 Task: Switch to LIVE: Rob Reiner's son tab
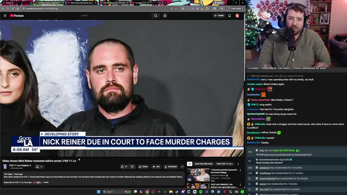[114, 3]
